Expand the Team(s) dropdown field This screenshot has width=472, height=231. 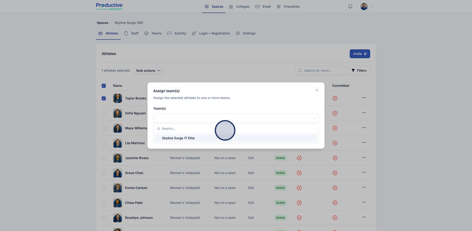click(236, 118)
